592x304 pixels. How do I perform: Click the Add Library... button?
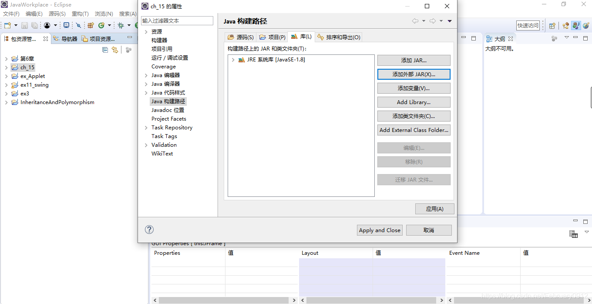pos(414,102)
